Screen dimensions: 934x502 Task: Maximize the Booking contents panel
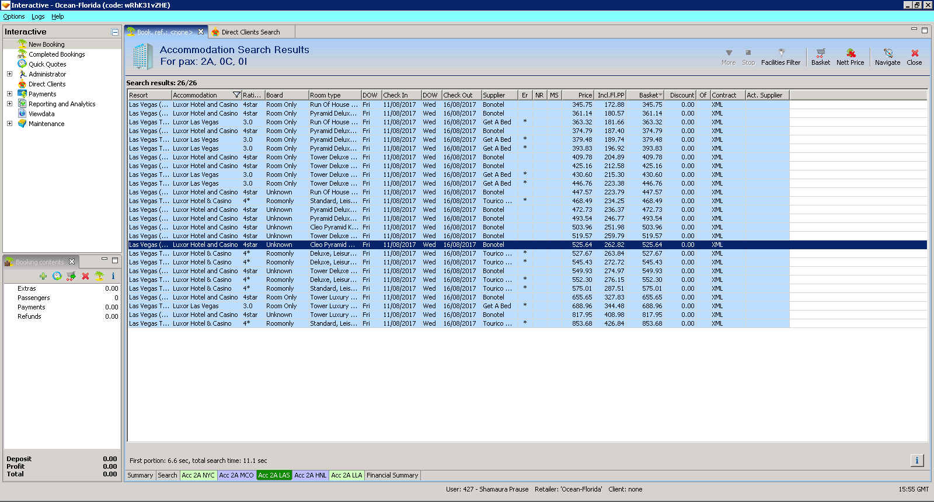(115, 260)
